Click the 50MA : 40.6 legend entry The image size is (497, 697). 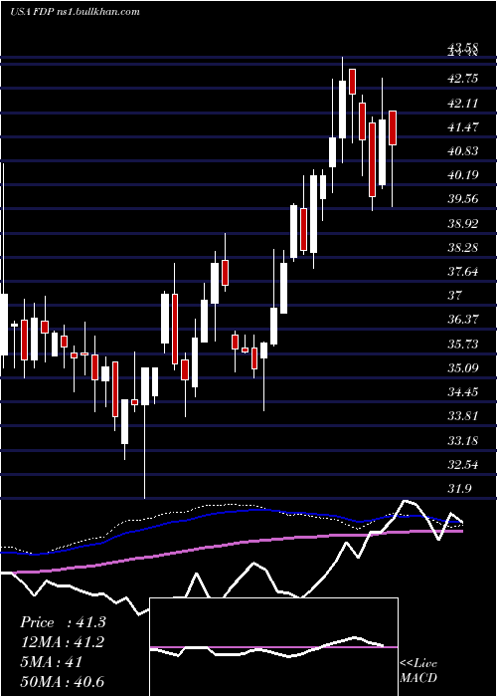tap(62, 681)
